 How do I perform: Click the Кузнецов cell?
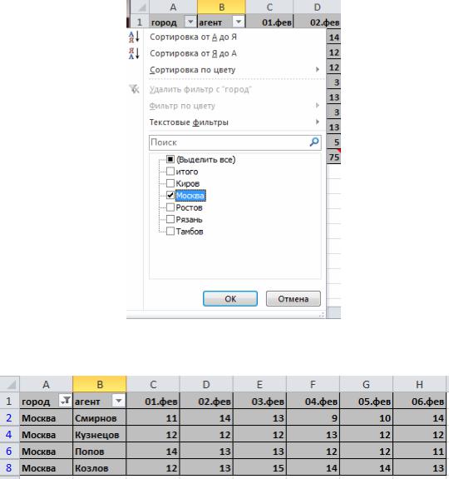[x=100, y=434]
